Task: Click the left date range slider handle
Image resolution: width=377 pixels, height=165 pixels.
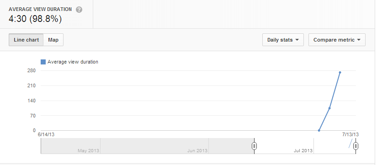Action: tap(255, 146)
